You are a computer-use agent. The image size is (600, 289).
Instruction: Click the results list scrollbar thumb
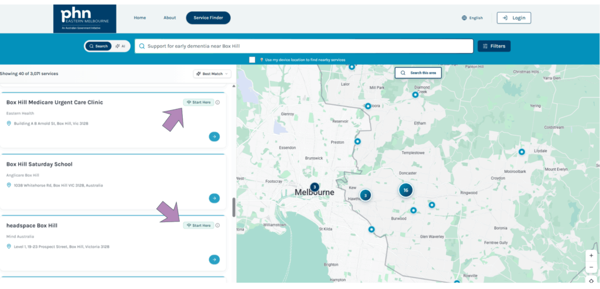pos(234,208)
